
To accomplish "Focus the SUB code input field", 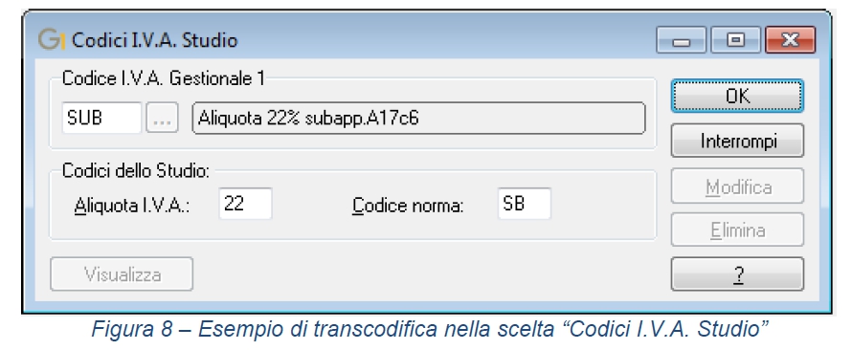I will 101,118.
